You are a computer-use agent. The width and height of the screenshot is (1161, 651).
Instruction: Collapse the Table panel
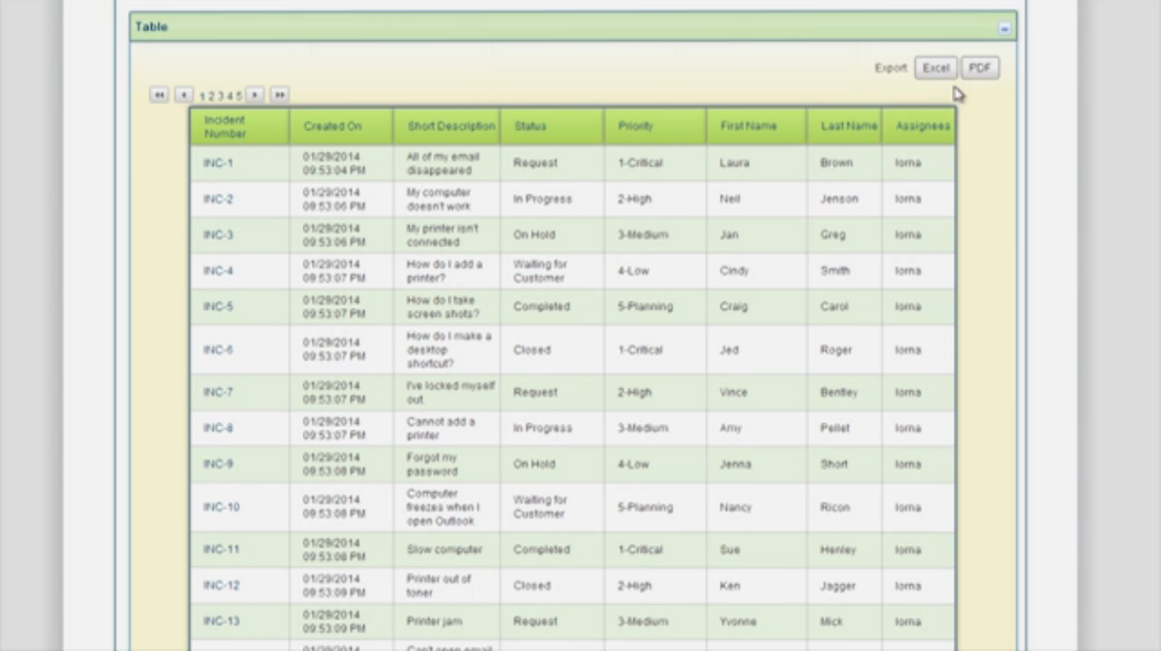point(1004,29)
